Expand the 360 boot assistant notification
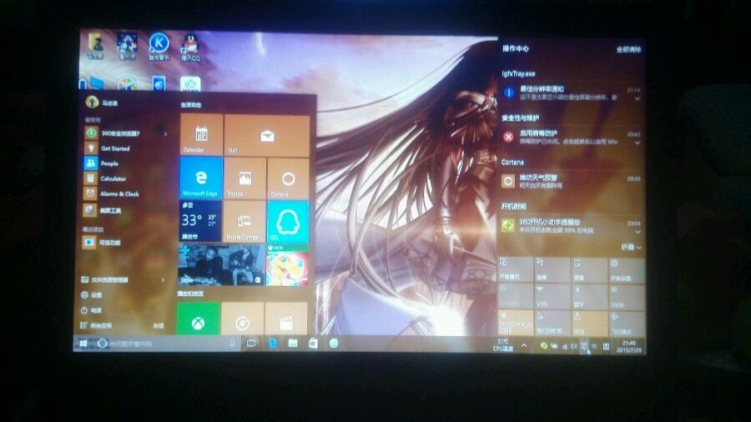 pyautogui.click(x=637, y=232)
